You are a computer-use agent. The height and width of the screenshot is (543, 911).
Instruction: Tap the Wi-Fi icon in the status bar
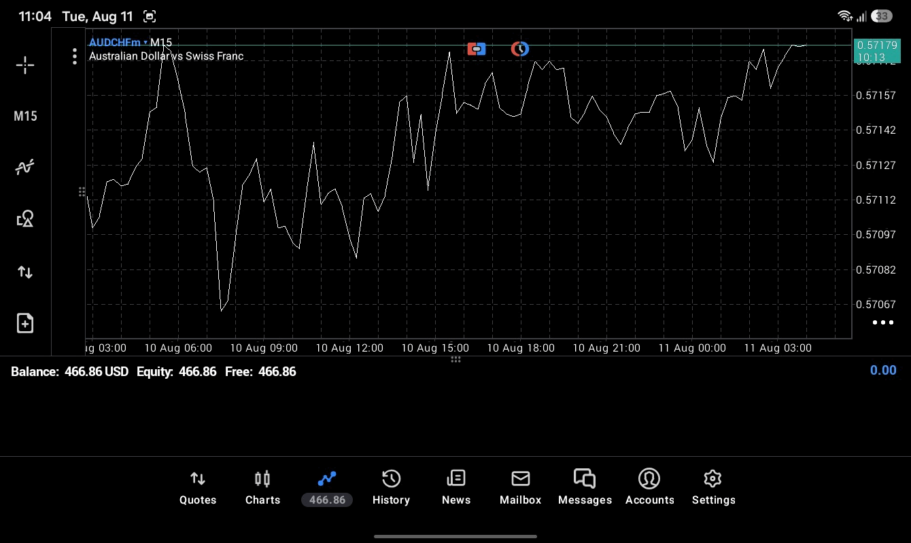pos(845,16)
